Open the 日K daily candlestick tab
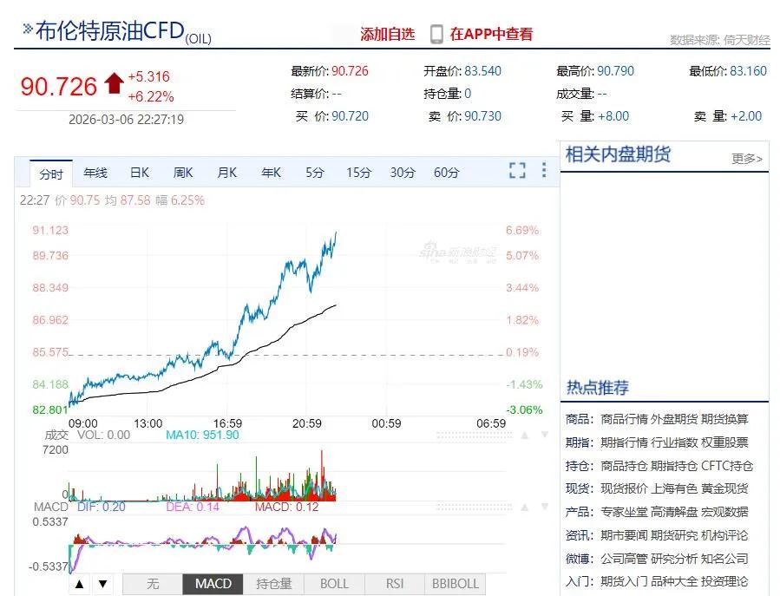Image resolution: width=780 pixels, height=596 pixels. pyautogui.click(x=139, y=173)
